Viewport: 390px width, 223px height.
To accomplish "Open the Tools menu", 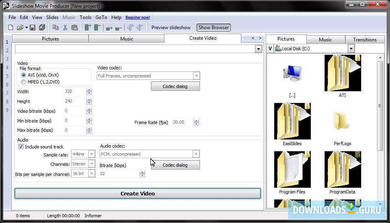I will pos(86,17).
